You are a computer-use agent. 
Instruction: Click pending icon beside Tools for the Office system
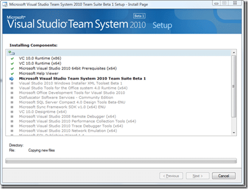tap(12, 88)
